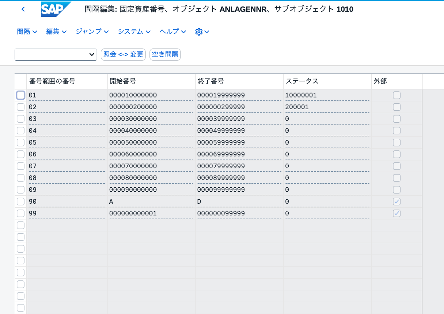Image resolution: width=444 pixels, height=314 pixels.
Task: Open the ヘルプ menu
Action: 173,32
